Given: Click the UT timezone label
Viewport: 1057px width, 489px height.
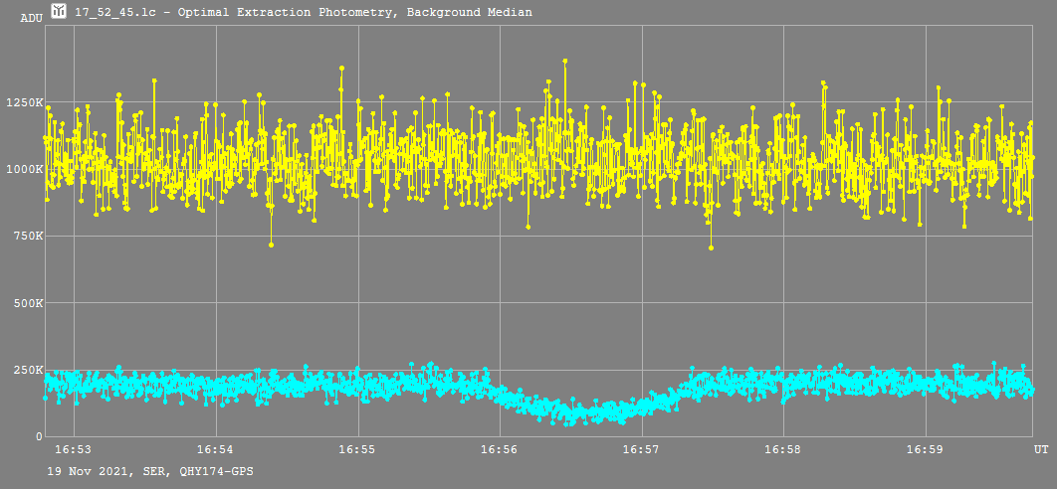Looking at the screenshot, I should pos(1040,450).
